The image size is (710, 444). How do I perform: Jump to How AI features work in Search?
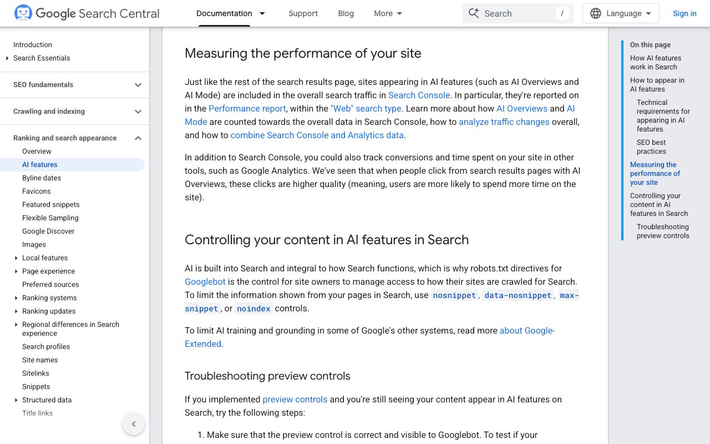pos(656,63)
